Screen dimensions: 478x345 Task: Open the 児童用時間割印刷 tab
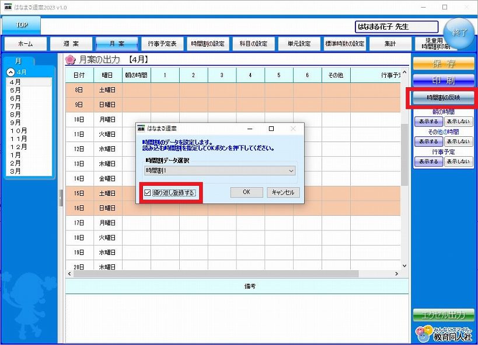click(434, 44)
